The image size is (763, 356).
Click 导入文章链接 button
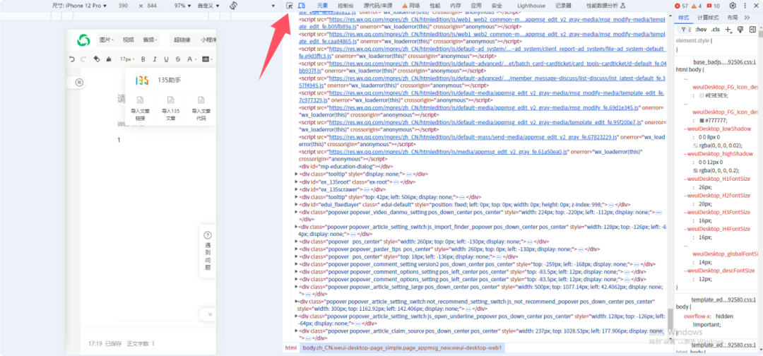[x=140, y=111]
